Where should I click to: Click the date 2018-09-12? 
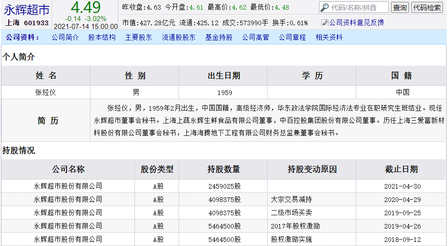click(x=403, y=240)
